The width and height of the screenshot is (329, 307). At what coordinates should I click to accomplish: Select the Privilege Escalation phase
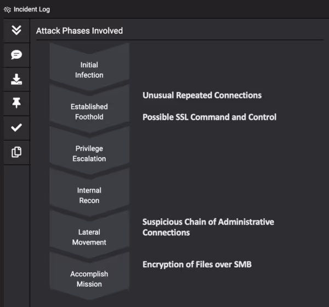tap(89, 153)
